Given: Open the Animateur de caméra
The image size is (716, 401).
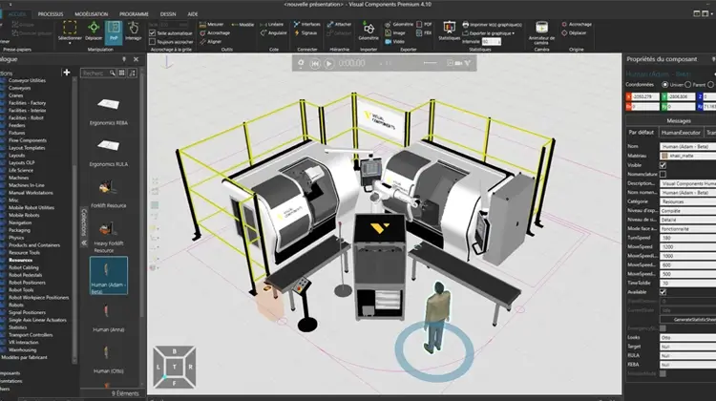Looking at the screenshot, I should [541, 32].
